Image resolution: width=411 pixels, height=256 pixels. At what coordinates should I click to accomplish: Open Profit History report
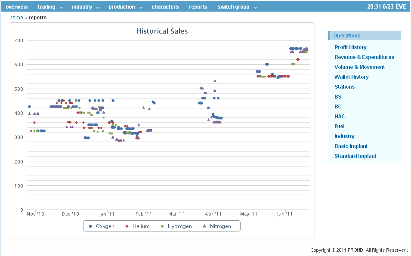[x=350, y=47]
